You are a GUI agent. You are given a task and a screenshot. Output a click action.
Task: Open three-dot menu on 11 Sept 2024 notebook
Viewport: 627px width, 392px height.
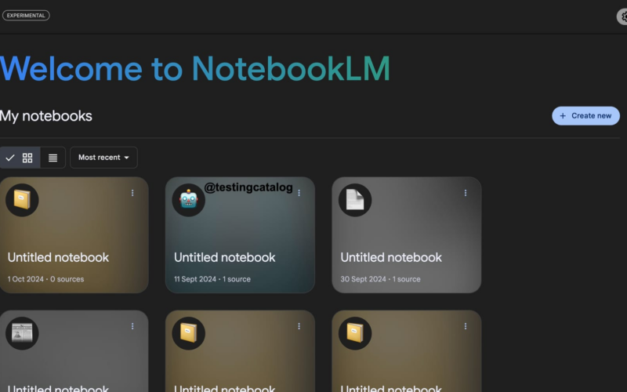(x=299, y=193)
